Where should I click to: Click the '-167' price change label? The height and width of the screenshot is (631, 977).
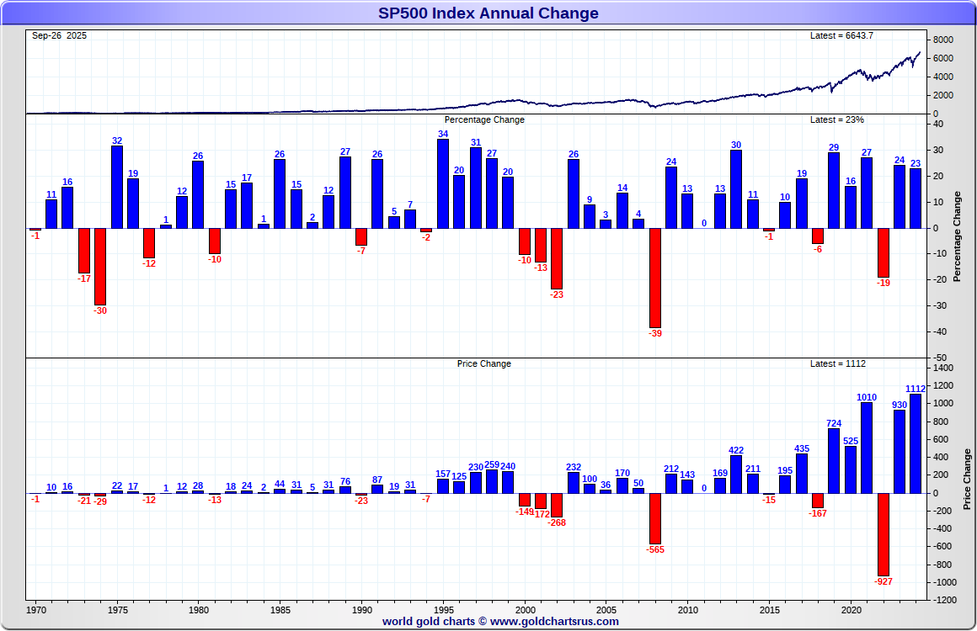818,513
